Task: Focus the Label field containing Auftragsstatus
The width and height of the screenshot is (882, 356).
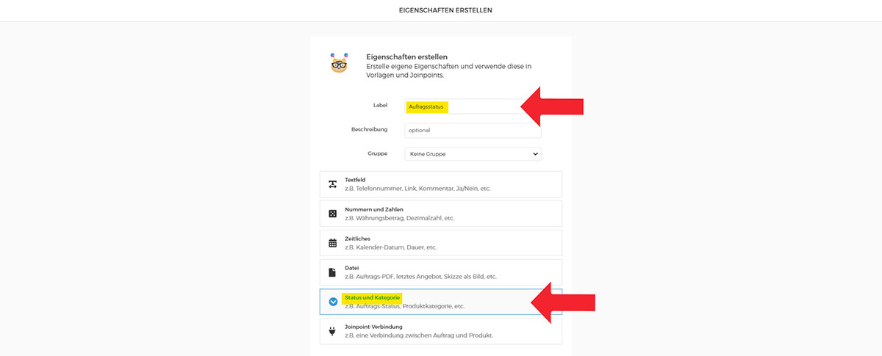Action: coord(473,106)
